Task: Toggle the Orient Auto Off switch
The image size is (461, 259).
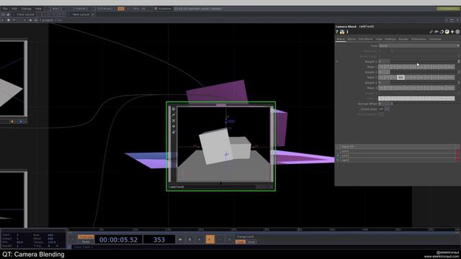Action: point(384,109)
